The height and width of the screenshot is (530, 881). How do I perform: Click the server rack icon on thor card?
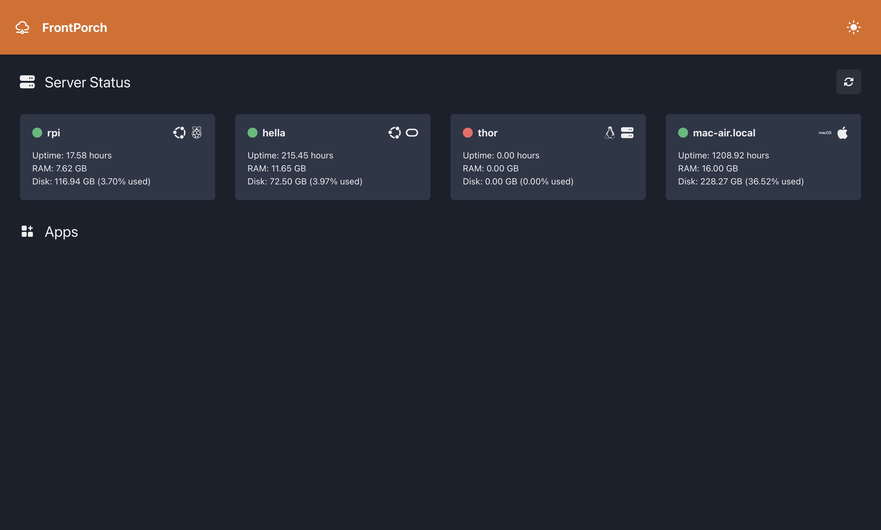(x=627, y=133)
